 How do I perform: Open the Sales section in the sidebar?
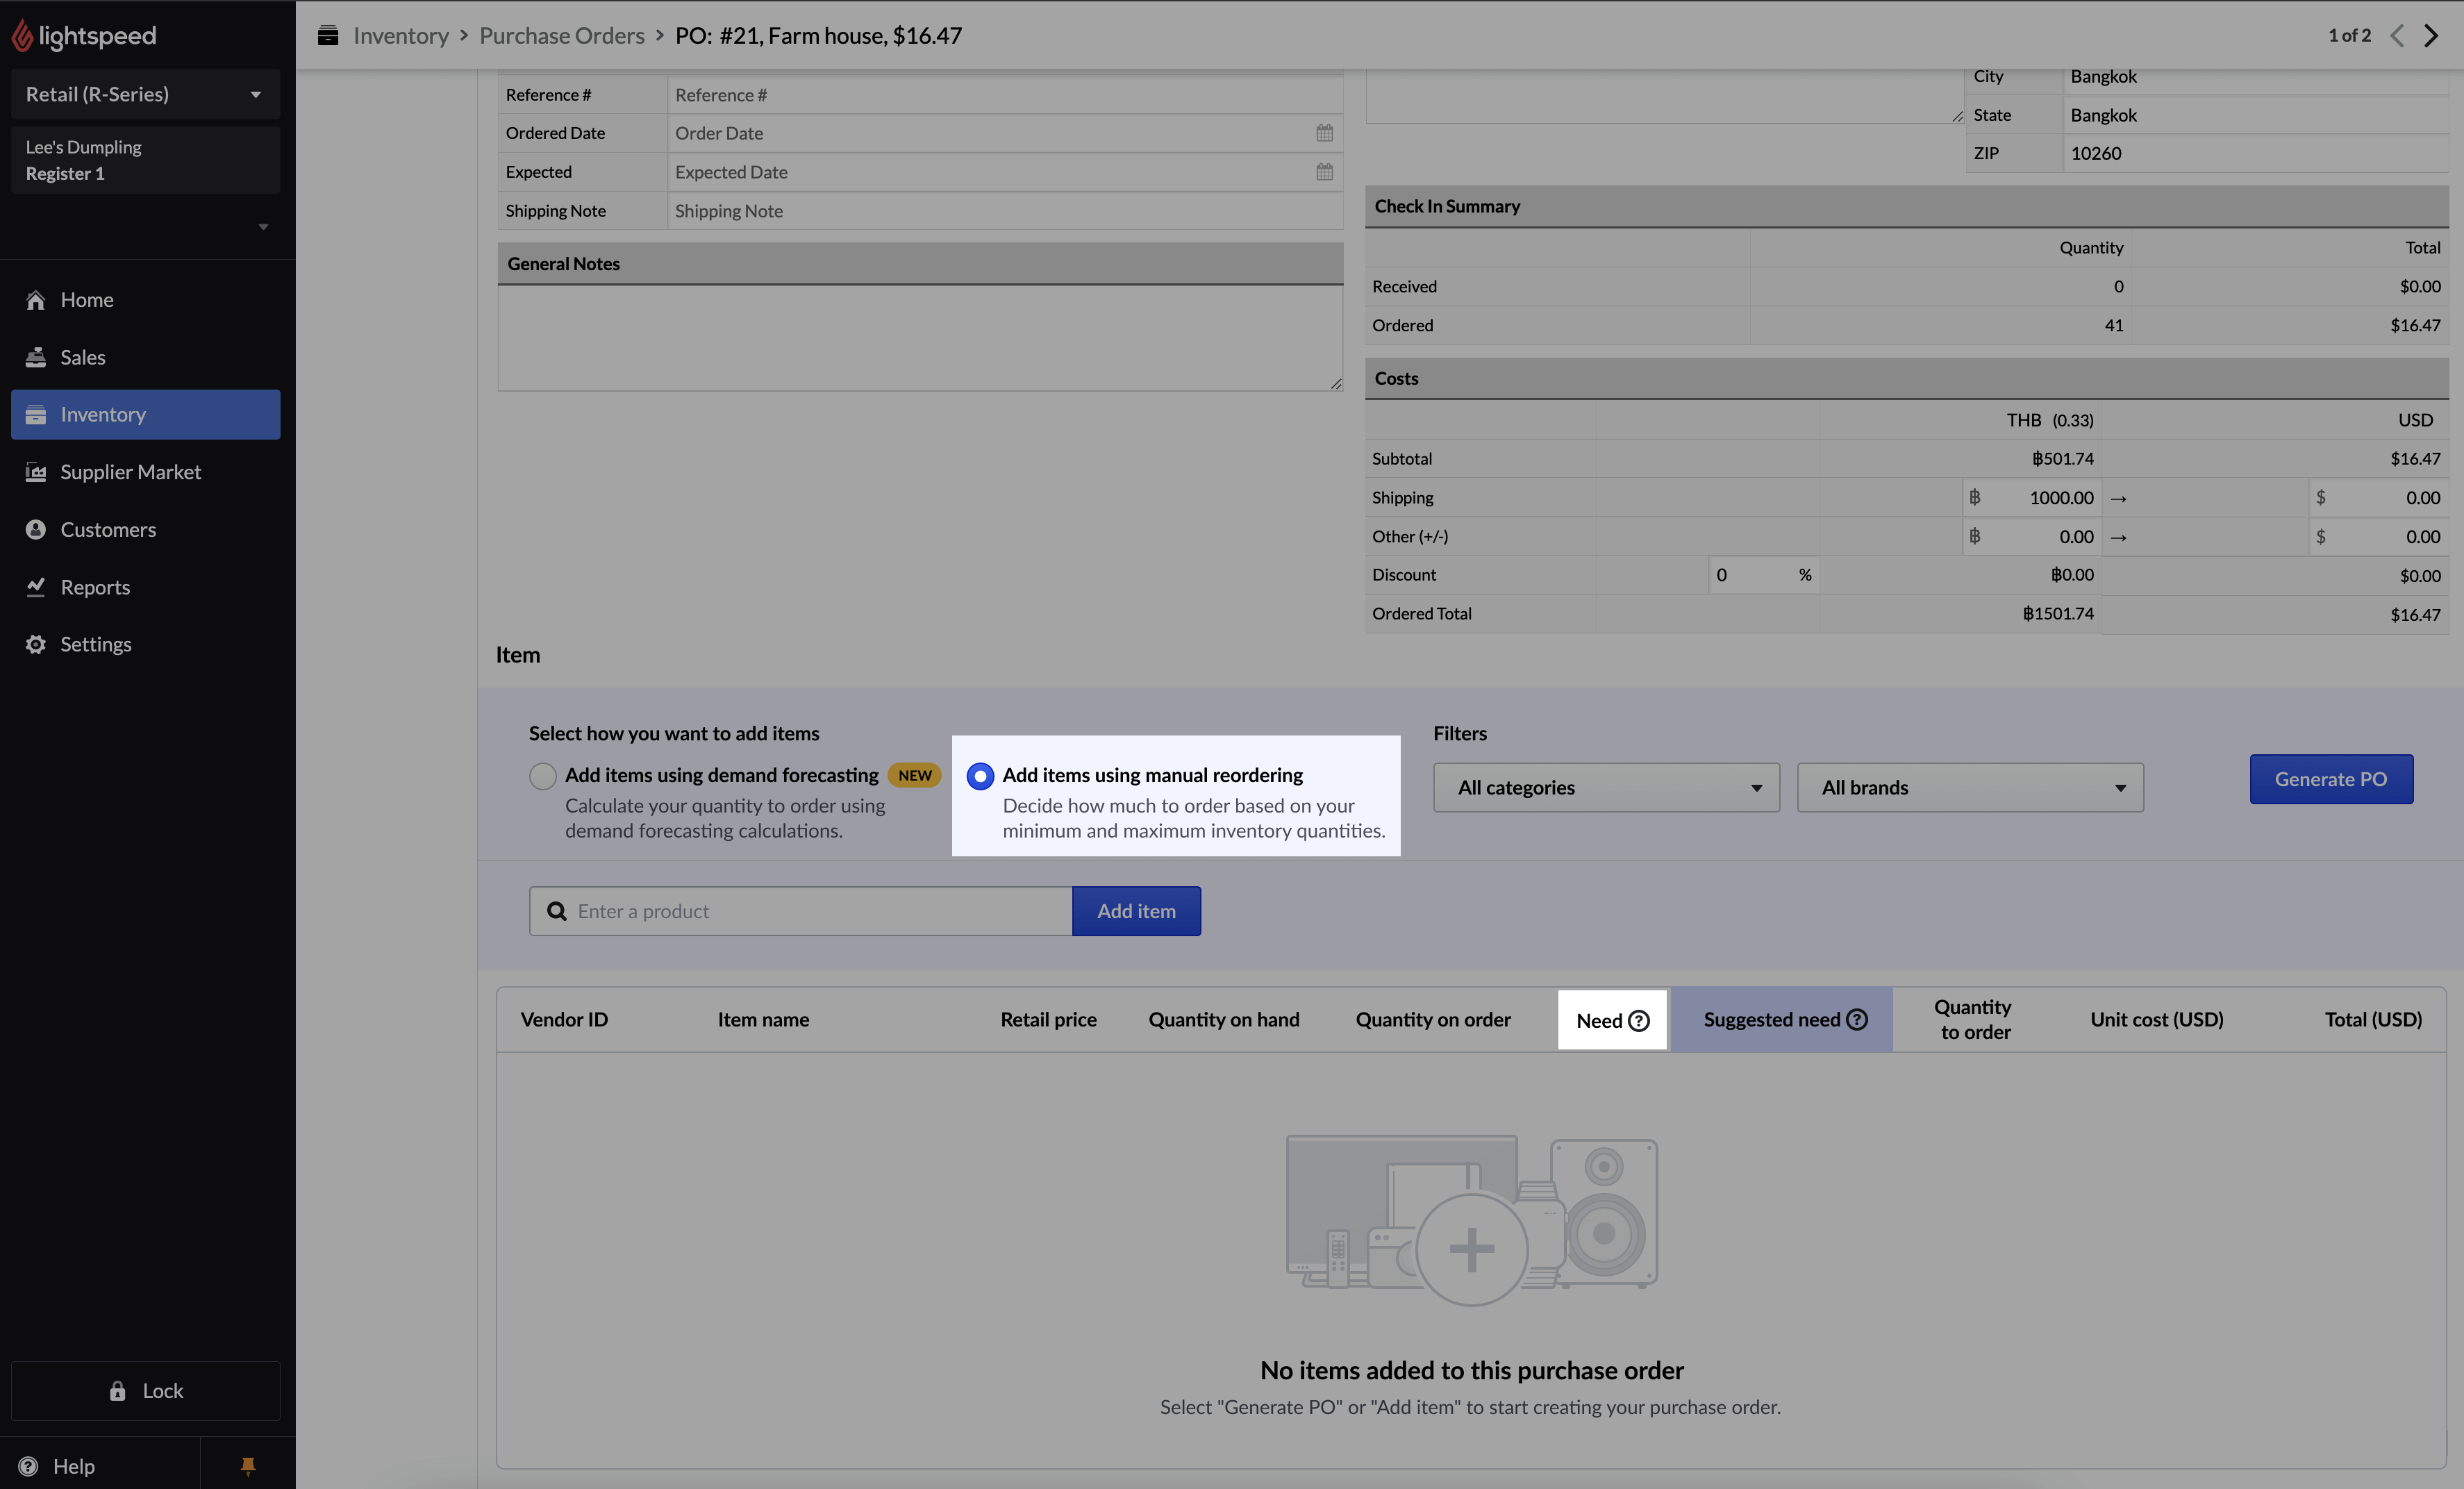pos(82,357)
